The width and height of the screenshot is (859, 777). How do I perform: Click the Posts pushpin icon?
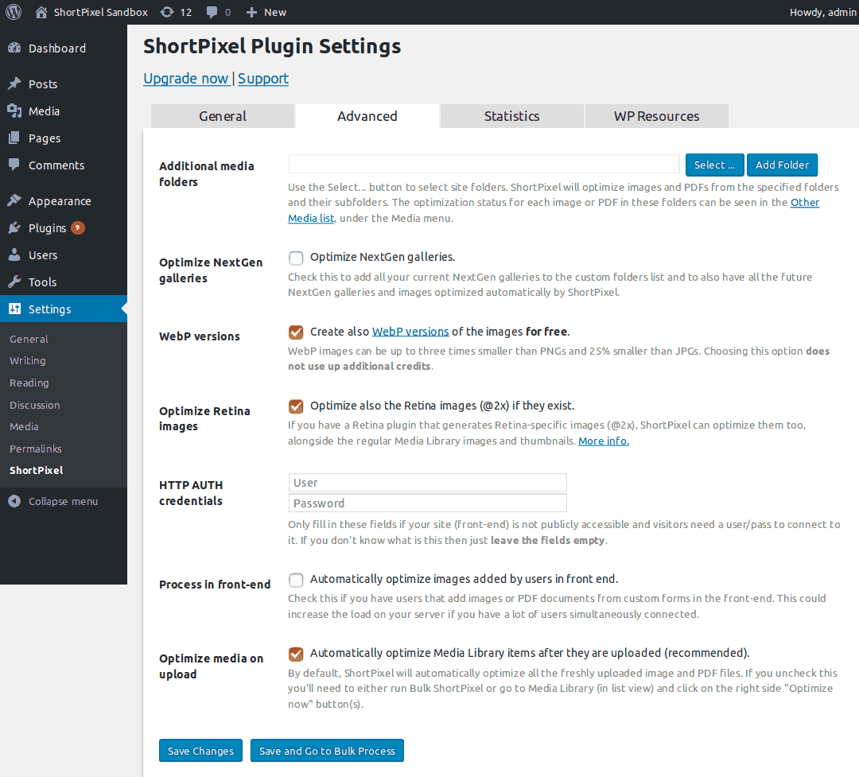[x=14, y=84]
